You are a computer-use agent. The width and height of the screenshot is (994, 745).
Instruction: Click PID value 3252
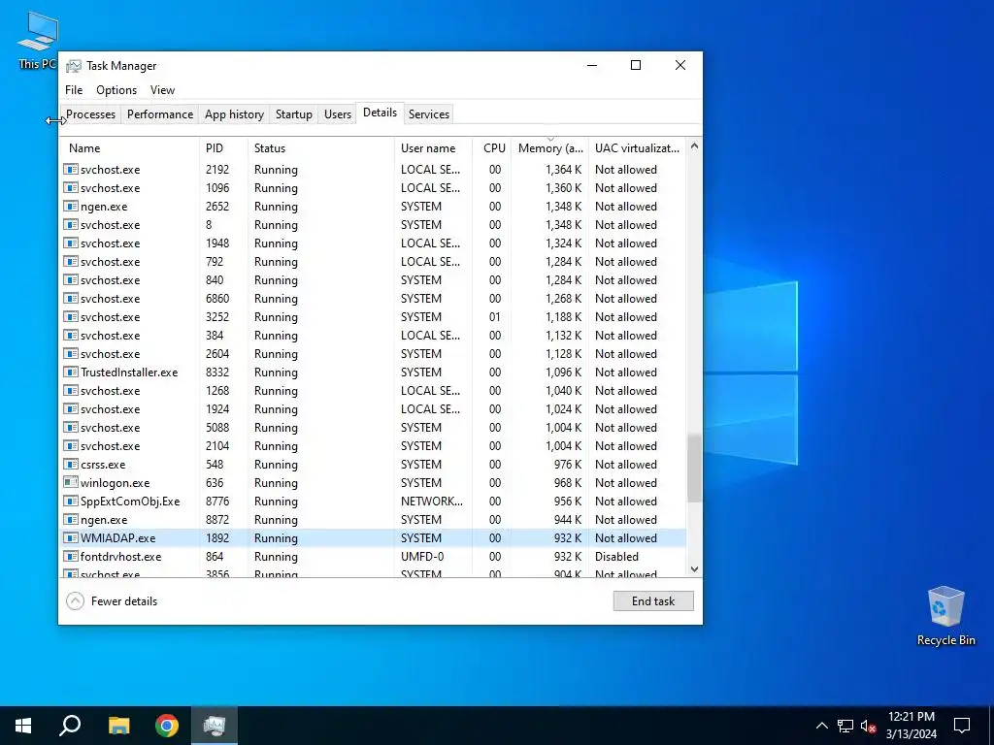click(217, 317)
